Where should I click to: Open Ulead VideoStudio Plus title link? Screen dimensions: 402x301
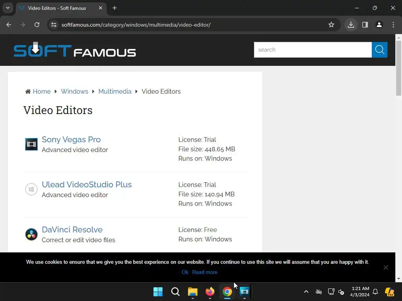(87, 185)
